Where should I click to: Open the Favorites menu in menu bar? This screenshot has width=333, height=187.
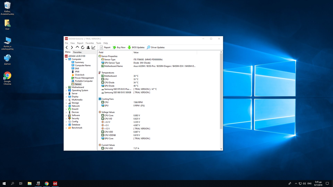coord(90,43)
